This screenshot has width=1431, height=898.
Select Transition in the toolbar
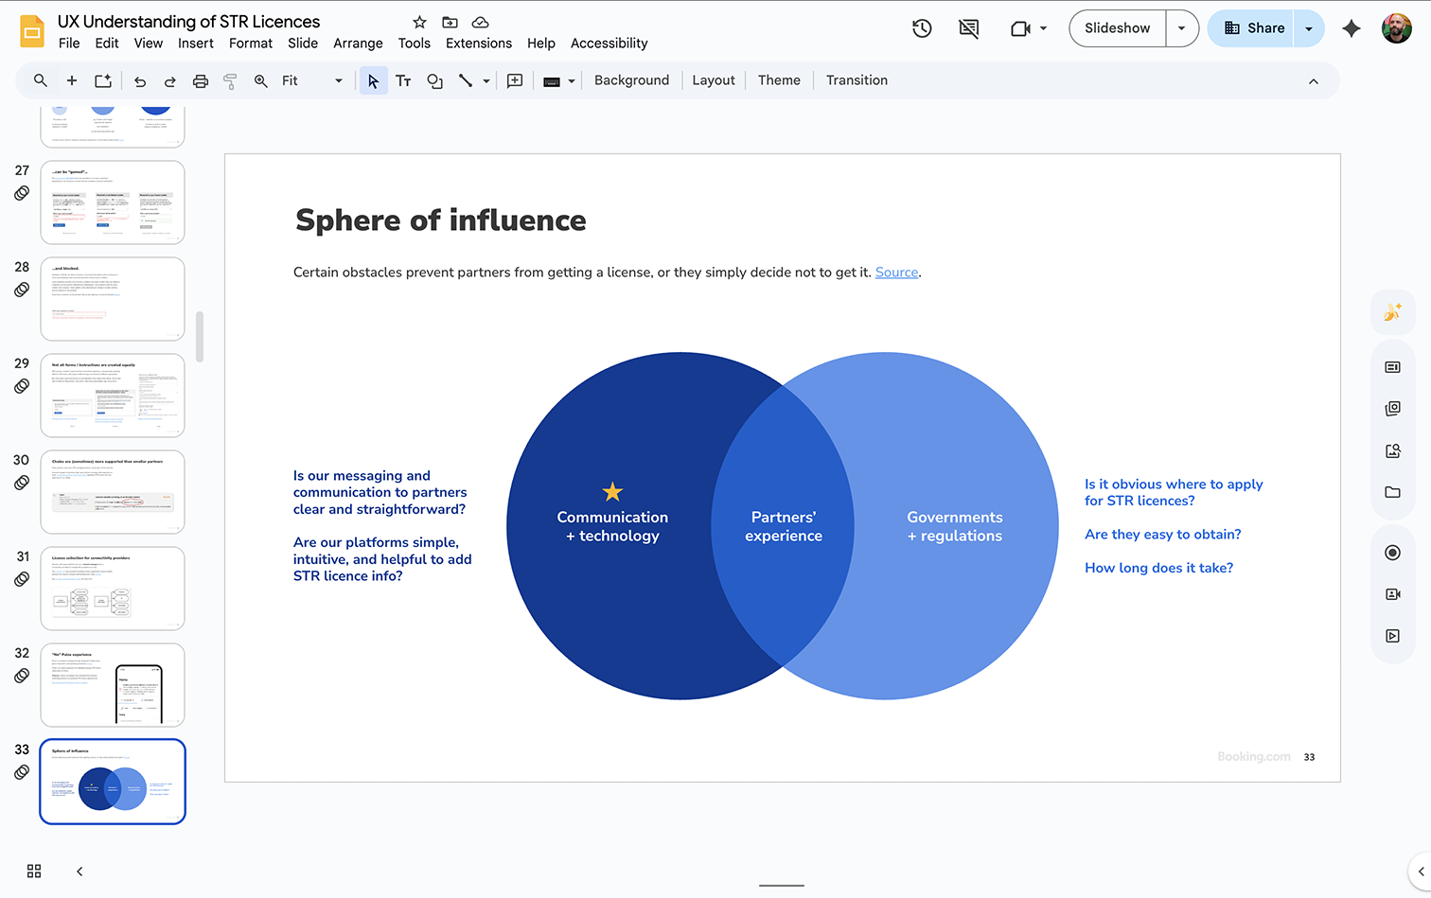point(856,79)
